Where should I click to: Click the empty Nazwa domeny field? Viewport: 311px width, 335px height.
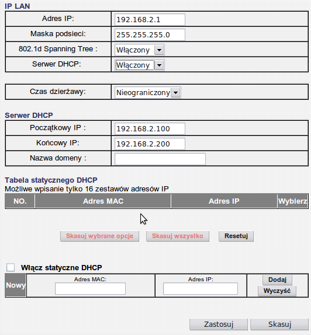pos(160,159)
